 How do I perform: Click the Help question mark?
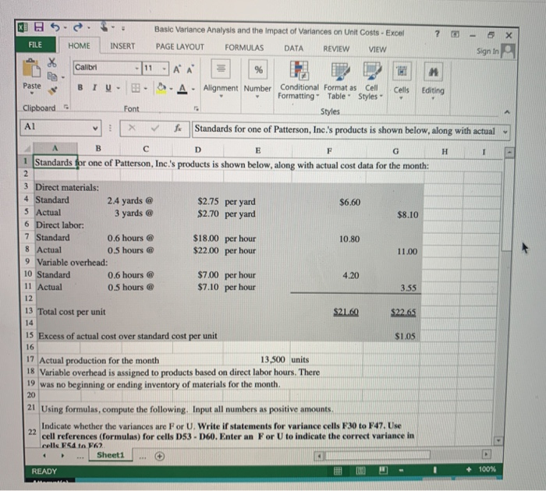tap(438, 34)
